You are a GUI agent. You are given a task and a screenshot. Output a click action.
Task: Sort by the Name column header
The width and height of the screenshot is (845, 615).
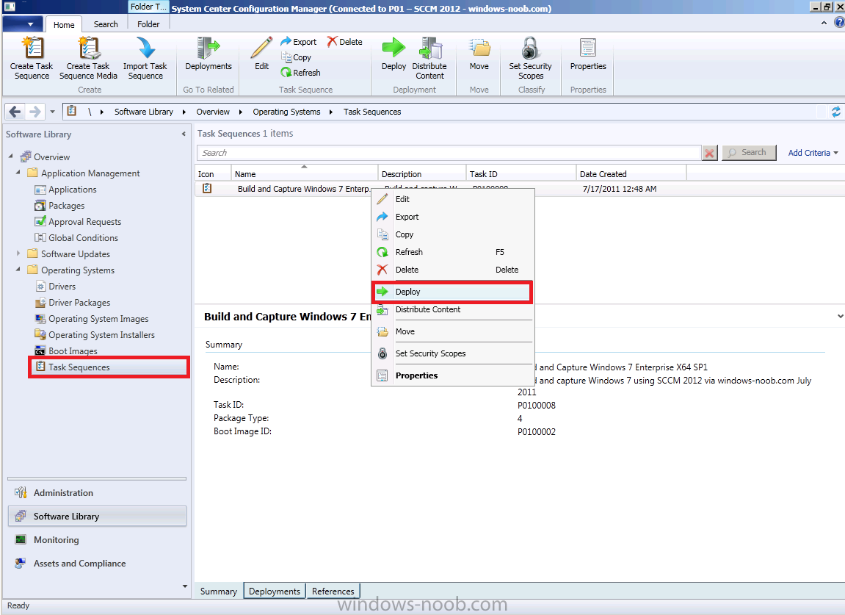pos(305,173)
